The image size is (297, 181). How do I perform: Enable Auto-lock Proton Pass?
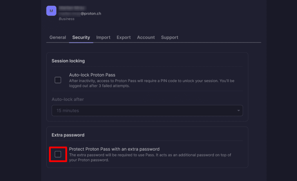coord(58,80)
